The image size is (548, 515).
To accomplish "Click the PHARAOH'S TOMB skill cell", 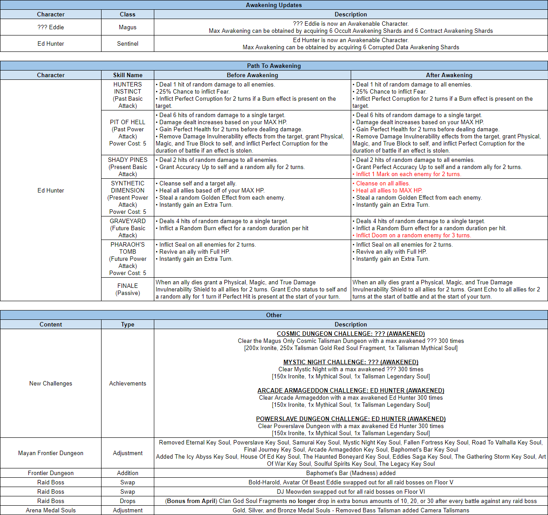I will pos(127,259).
